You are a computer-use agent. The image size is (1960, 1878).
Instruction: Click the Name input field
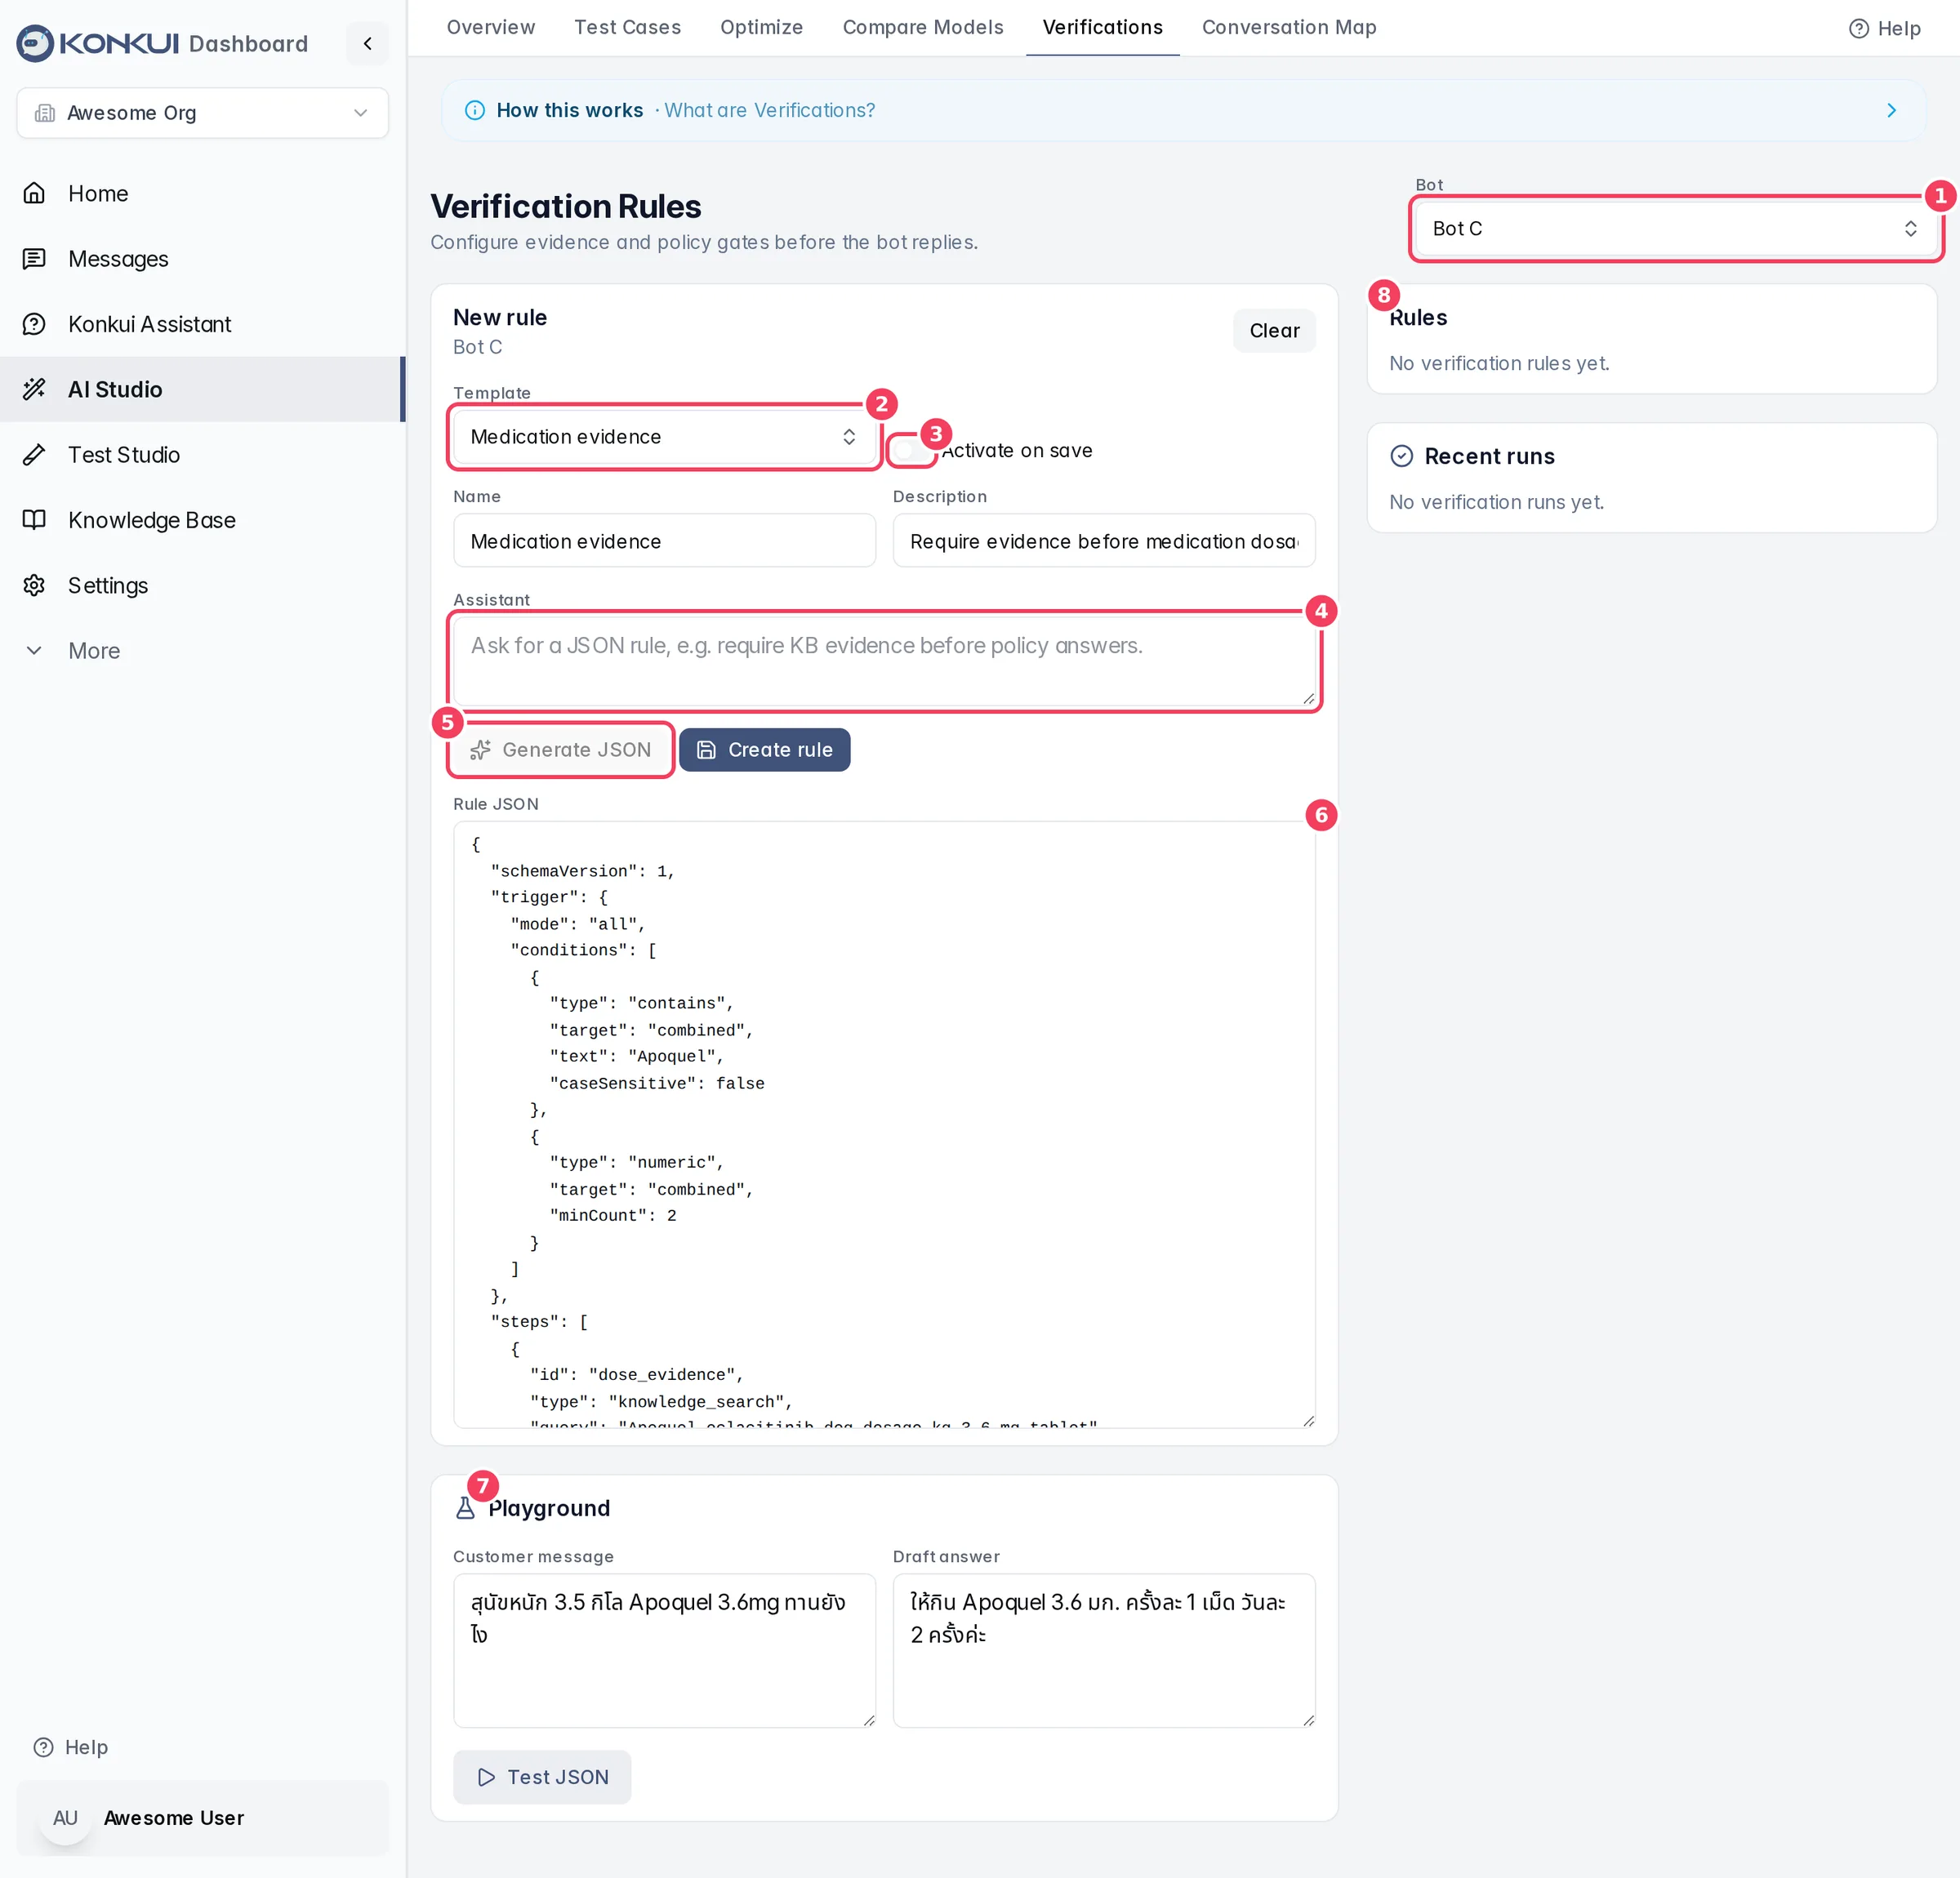tap(664, 541)
